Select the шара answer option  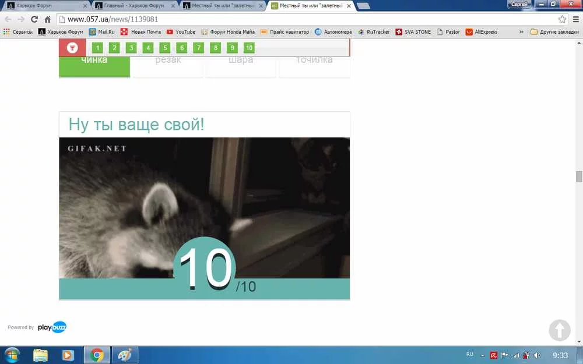241,67
